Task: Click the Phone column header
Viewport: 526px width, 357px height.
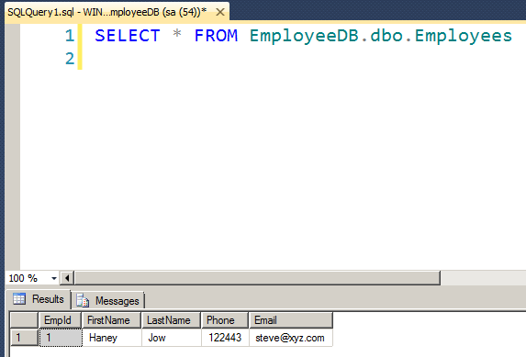Action: click(225, 320)
